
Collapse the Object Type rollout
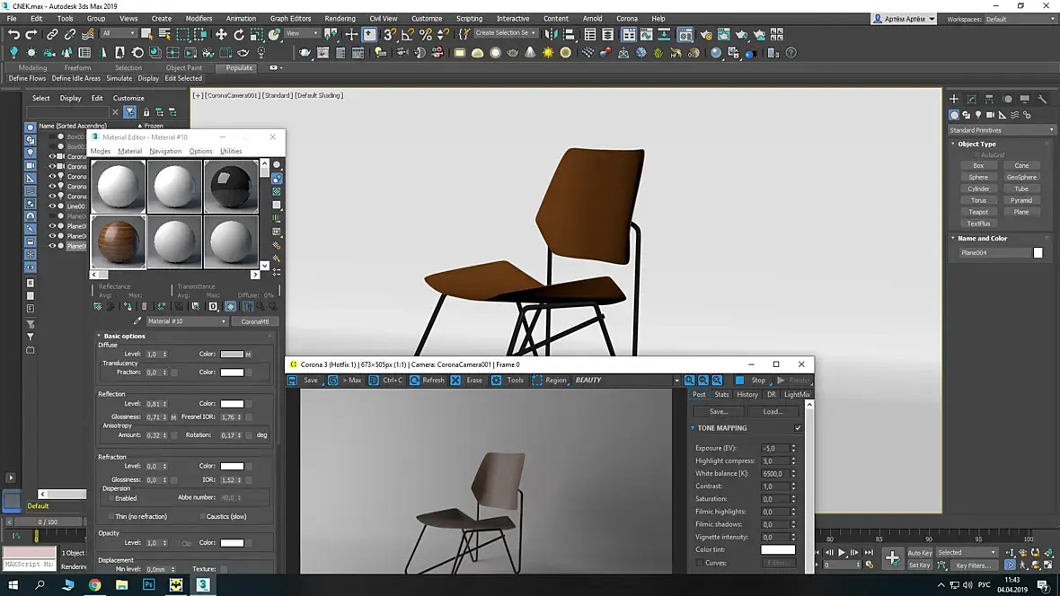976,144
